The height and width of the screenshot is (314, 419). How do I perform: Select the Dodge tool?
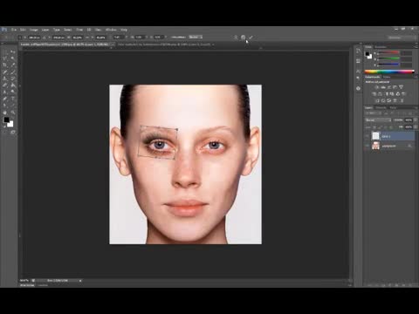(x=12, y=92)
